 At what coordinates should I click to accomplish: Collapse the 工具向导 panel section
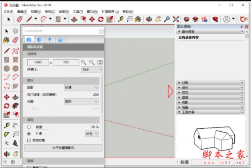[x=210, y=112]
